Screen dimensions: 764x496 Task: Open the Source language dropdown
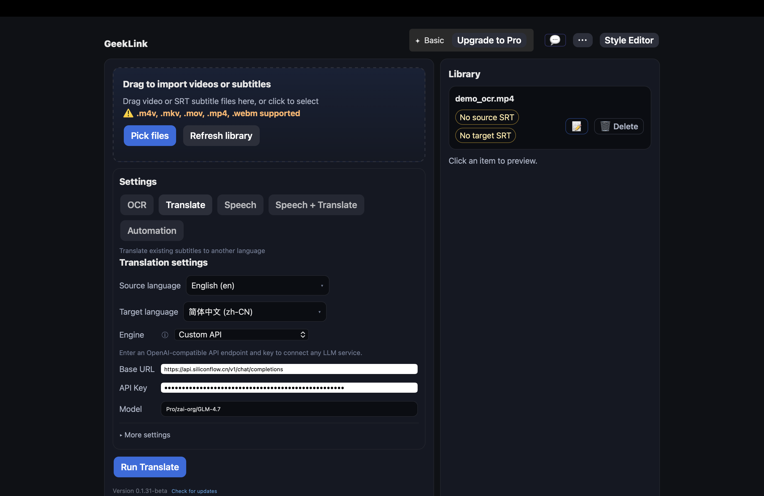257,285
